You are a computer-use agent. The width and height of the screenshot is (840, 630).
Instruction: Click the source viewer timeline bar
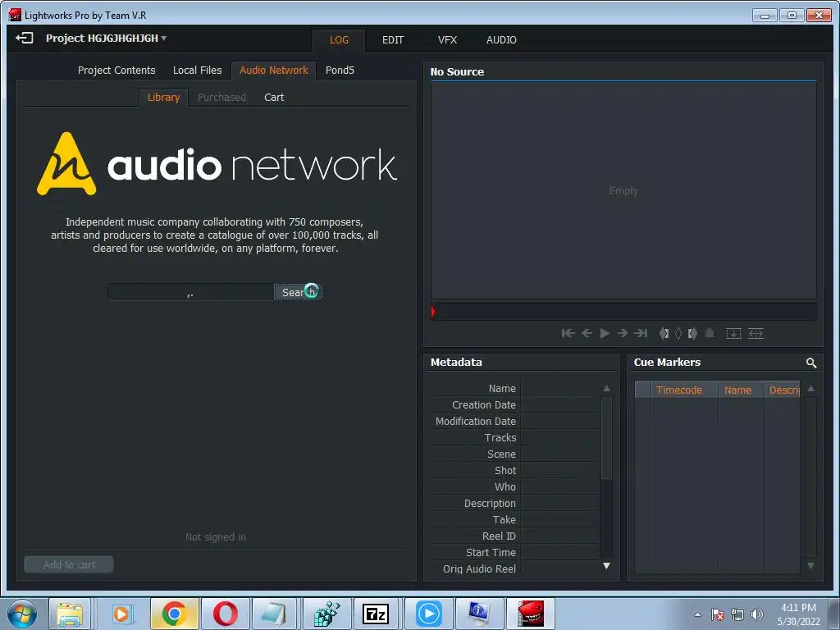[x=624, y=312]
